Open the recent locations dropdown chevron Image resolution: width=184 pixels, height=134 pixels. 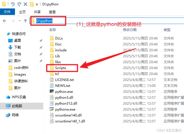point(20,21)
